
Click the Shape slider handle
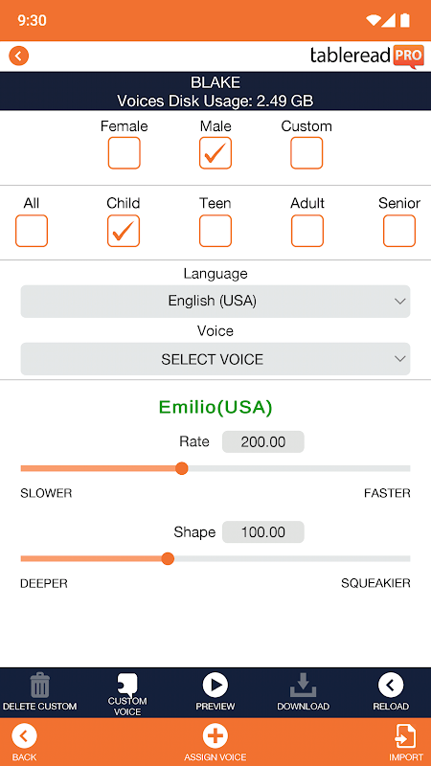click(x=168, y=558)
